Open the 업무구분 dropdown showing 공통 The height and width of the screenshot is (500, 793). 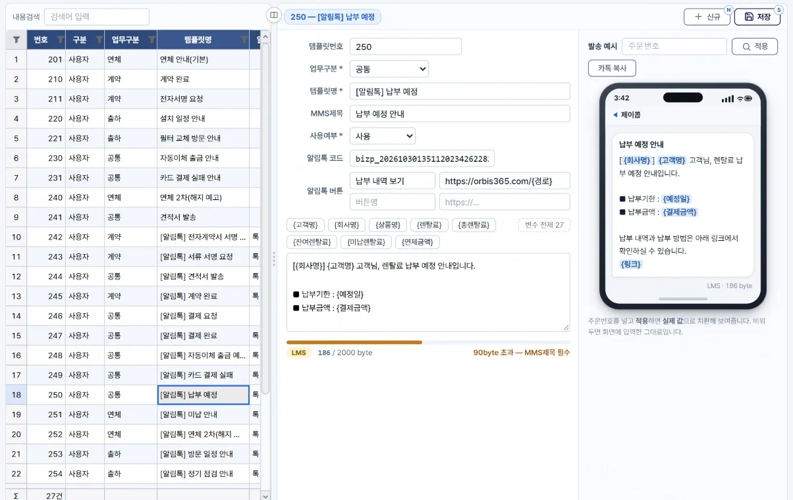point(389,68)
